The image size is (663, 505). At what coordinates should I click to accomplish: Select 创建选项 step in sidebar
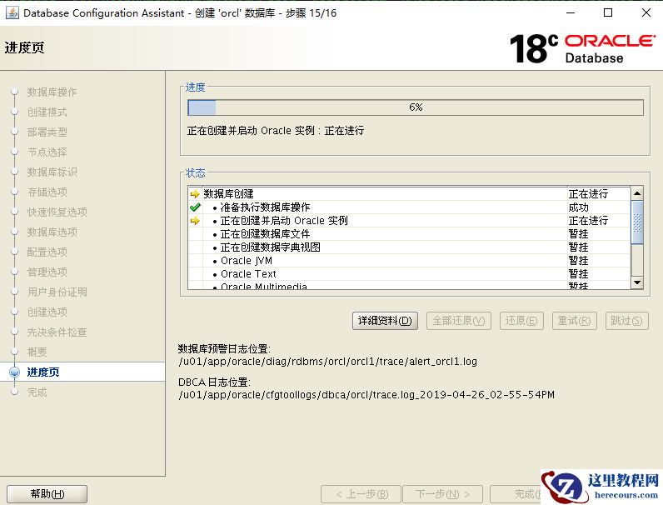[47, 312]
